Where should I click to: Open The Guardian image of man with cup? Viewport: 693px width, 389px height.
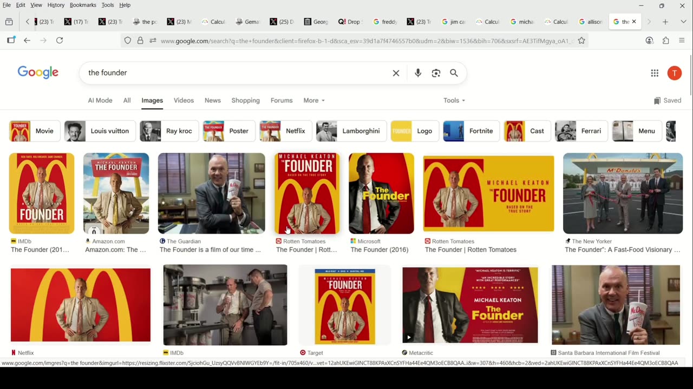212,193
